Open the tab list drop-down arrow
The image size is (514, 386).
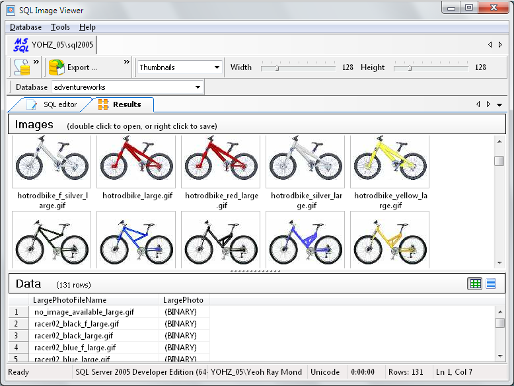pos(499,104)
